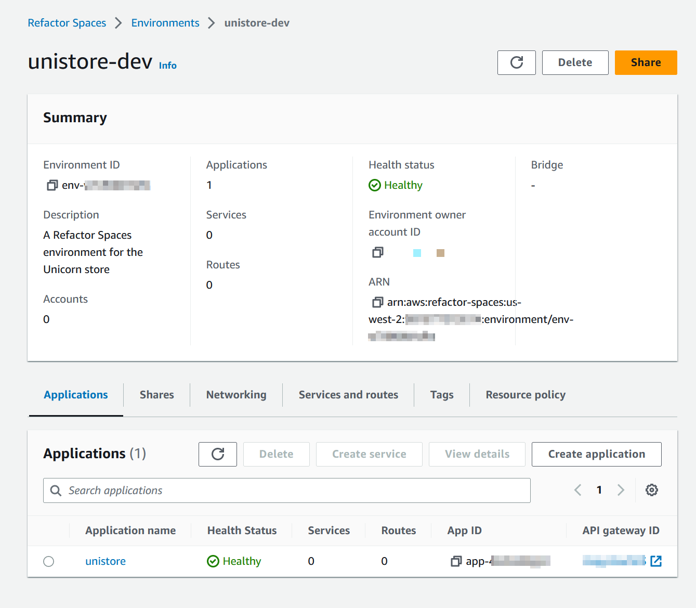
Task: Click the Share button
Action: tap(646, 62)
